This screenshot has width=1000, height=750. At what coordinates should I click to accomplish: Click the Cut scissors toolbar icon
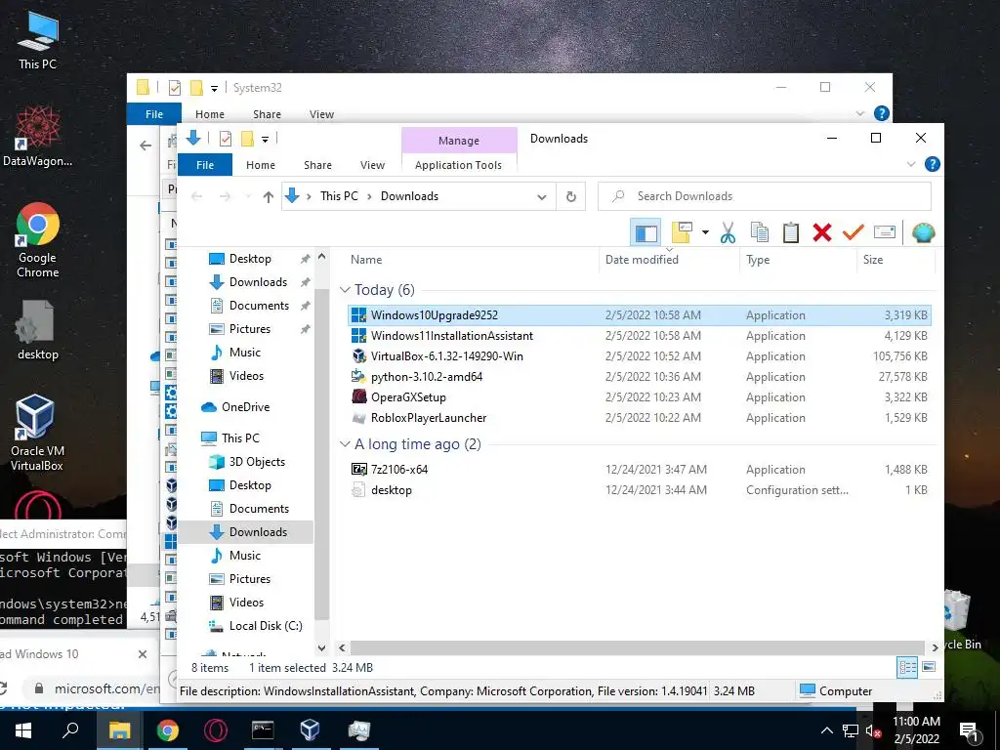(728, 232)
